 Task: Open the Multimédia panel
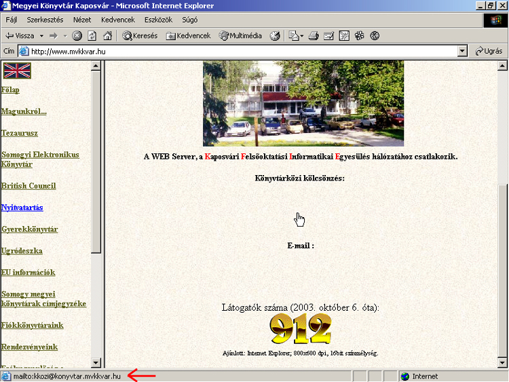pos(240,36)
